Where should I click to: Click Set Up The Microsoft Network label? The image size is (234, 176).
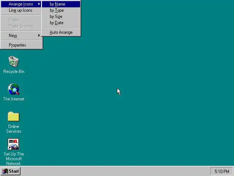(x=14, y=159)
